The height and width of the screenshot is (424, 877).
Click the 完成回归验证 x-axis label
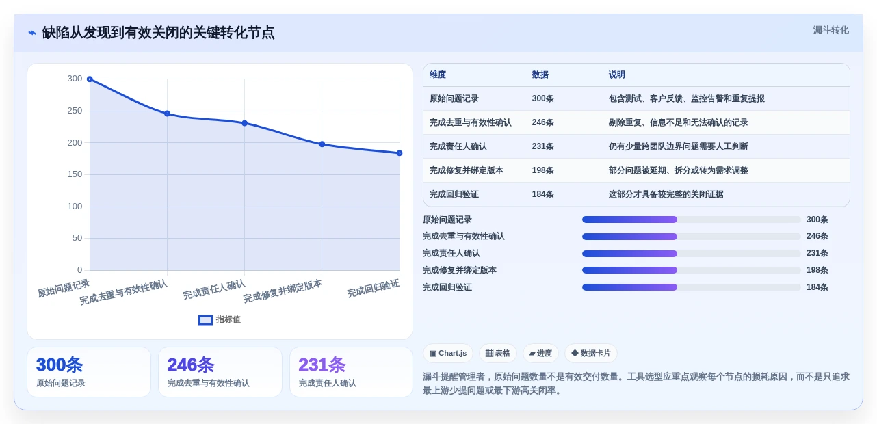point(373,289)
